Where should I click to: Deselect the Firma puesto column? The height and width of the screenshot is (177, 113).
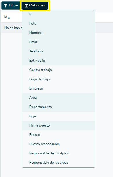(59, 125)
